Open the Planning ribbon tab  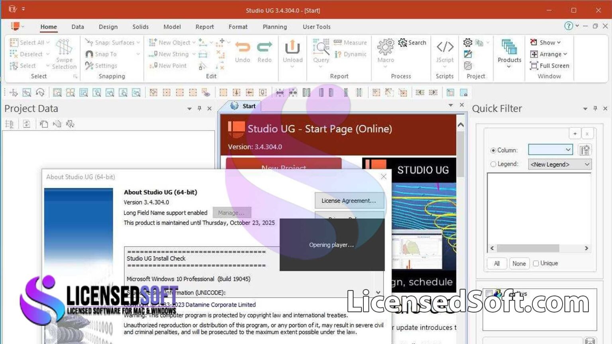pos(275,27)
